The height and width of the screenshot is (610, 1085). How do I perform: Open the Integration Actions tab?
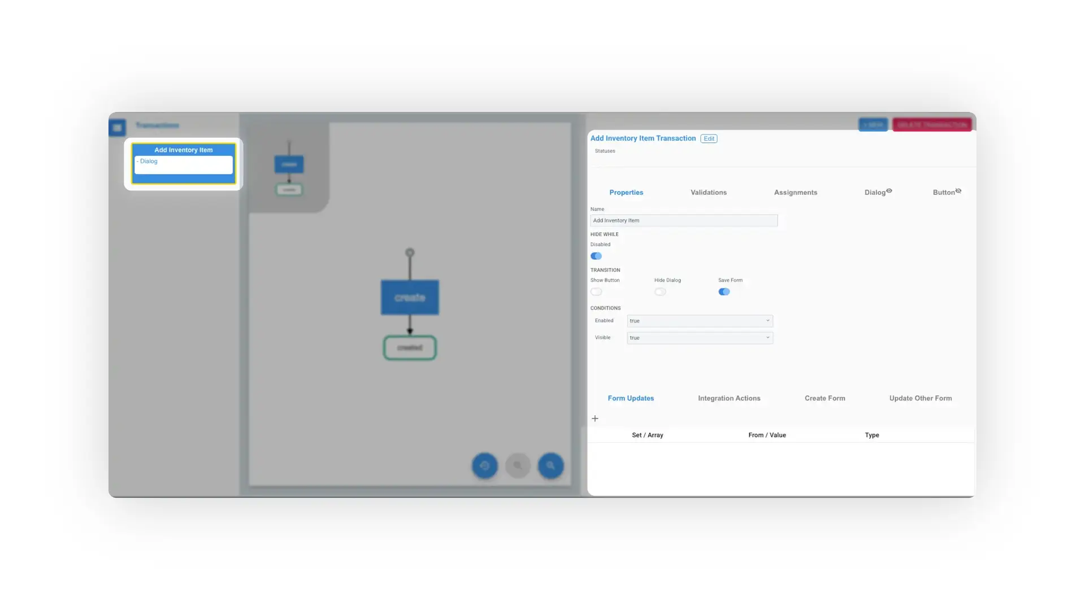[x=729, y=398]
